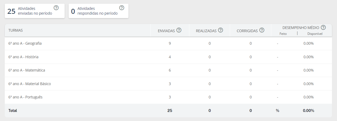Open 6º ano A - História class
Image resolution: width=337 pixels, height=121 pixels.
[x=23, y=57]
